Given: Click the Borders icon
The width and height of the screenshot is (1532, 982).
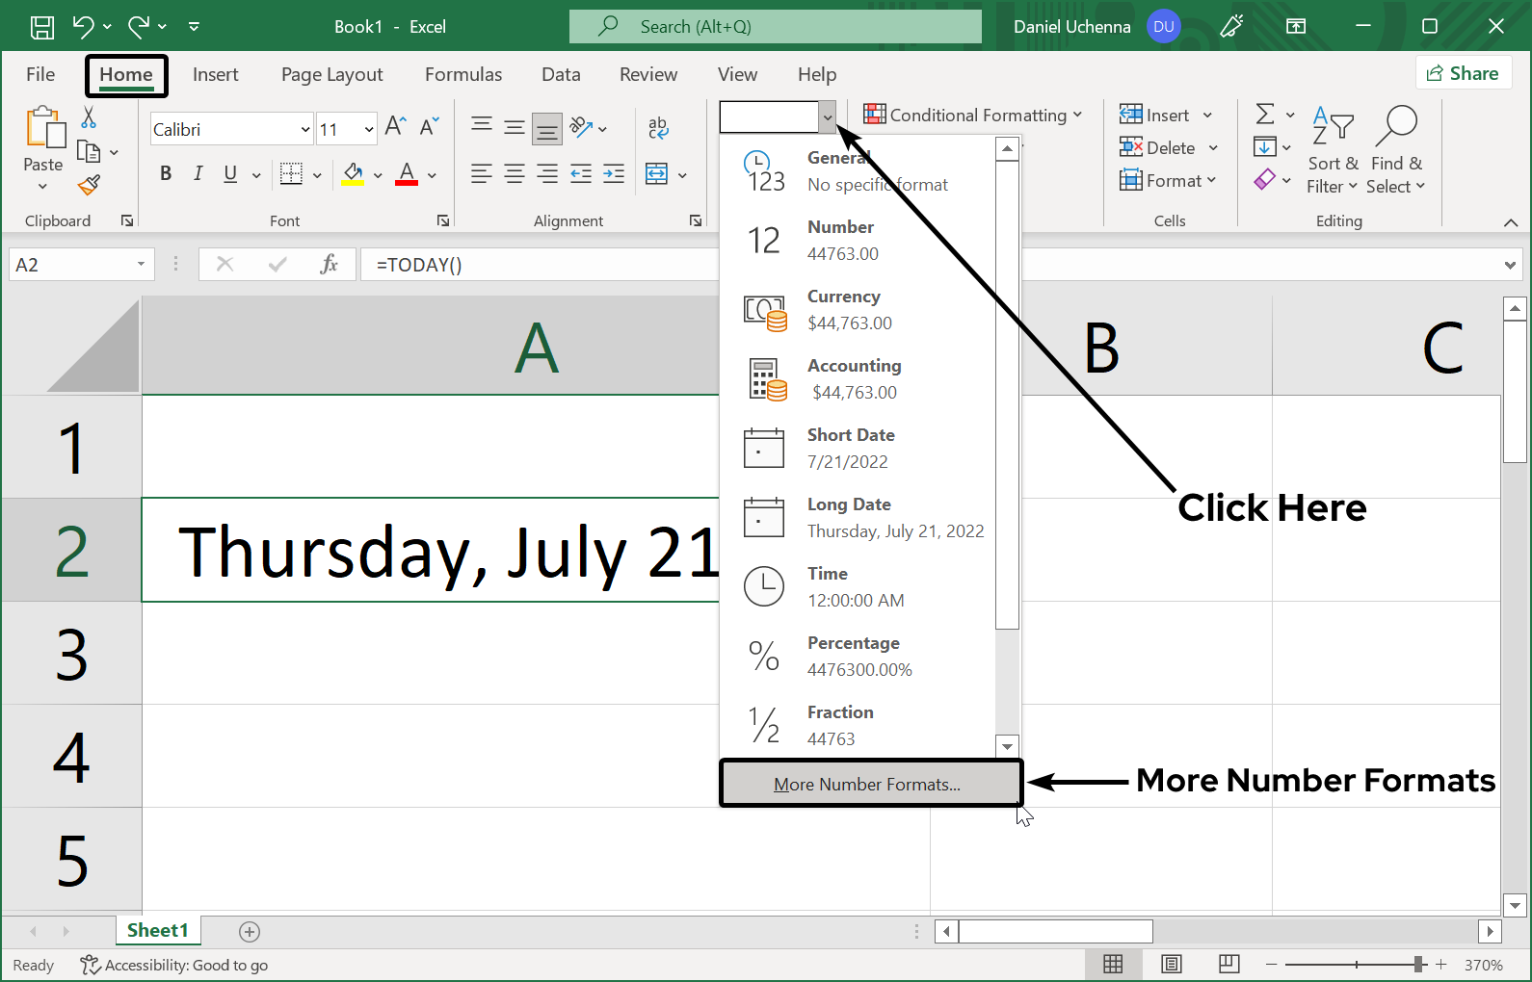Looking at the screenshot, I should (291, 174).
